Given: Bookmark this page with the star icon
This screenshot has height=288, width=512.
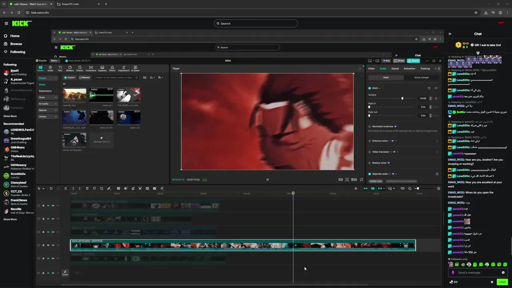Looking at the screenshot, I should click(476, 12).
